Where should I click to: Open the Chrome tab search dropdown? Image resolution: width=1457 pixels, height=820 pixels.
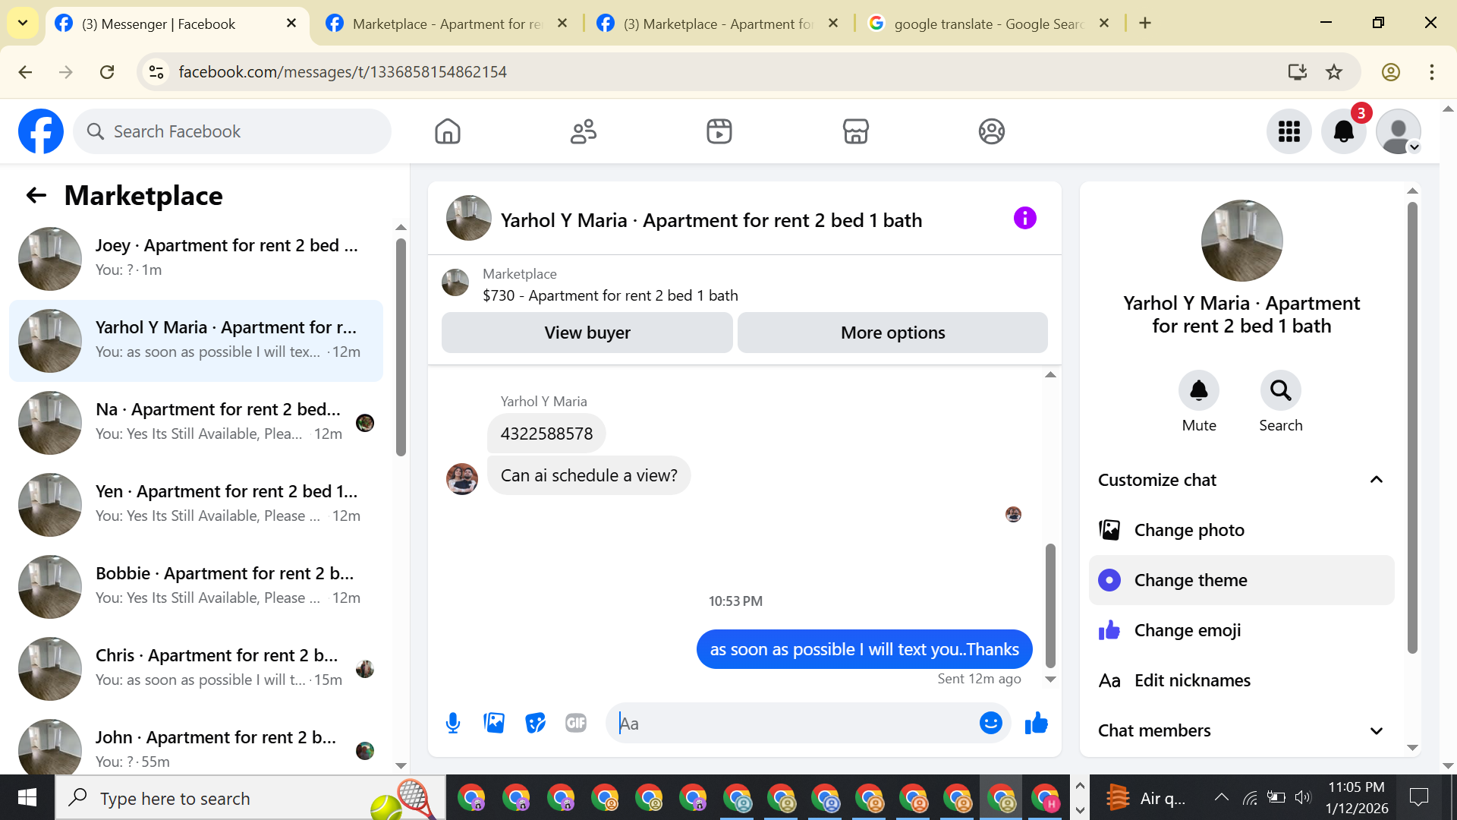pyautogui.click(x=23, y=24)
